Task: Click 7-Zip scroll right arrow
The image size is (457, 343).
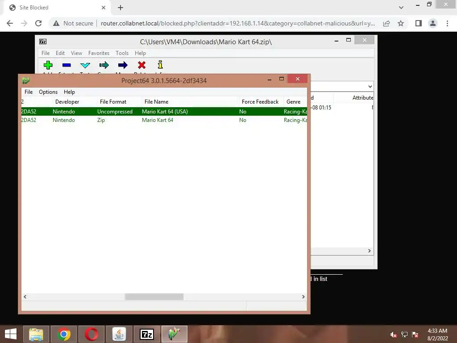Action: (x=369, y=251)
